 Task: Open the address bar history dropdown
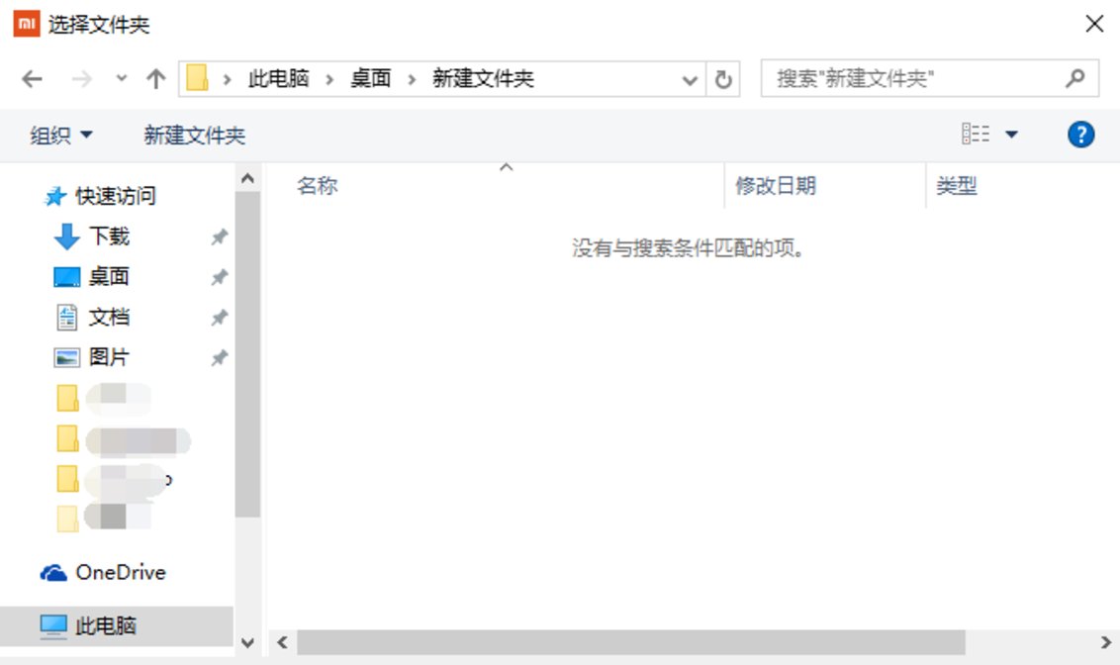pos(690,79)
